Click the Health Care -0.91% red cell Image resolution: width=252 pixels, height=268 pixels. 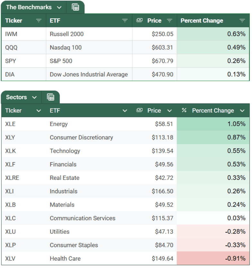[x=213, y=258]
